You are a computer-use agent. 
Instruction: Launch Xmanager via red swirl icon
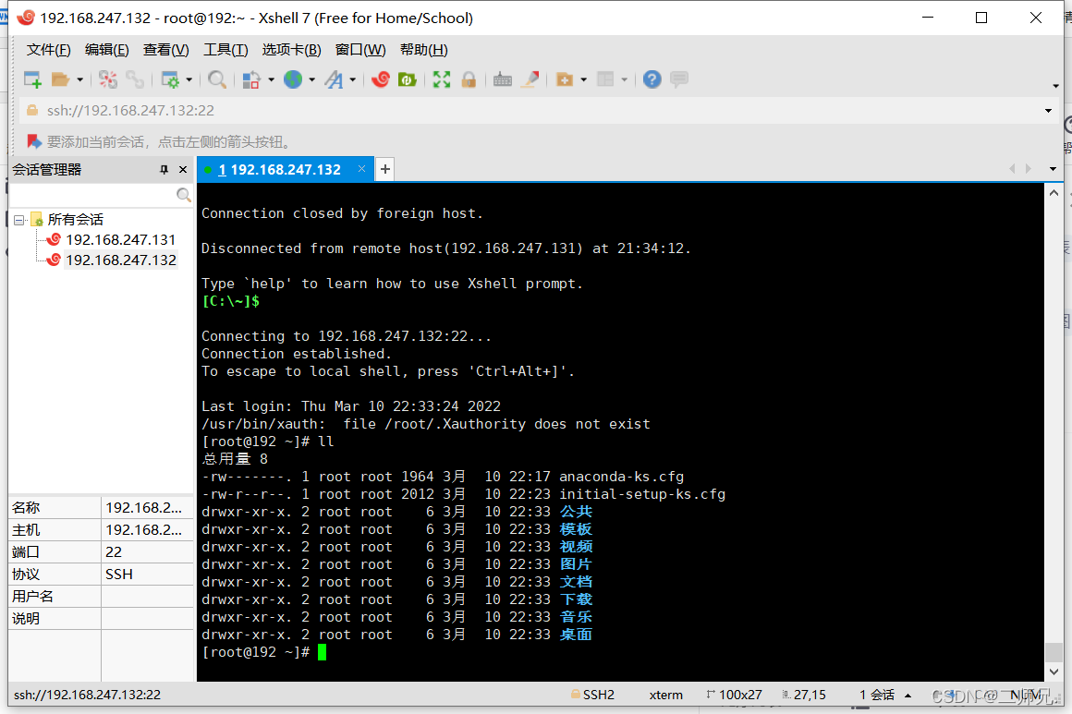point(380,79)
